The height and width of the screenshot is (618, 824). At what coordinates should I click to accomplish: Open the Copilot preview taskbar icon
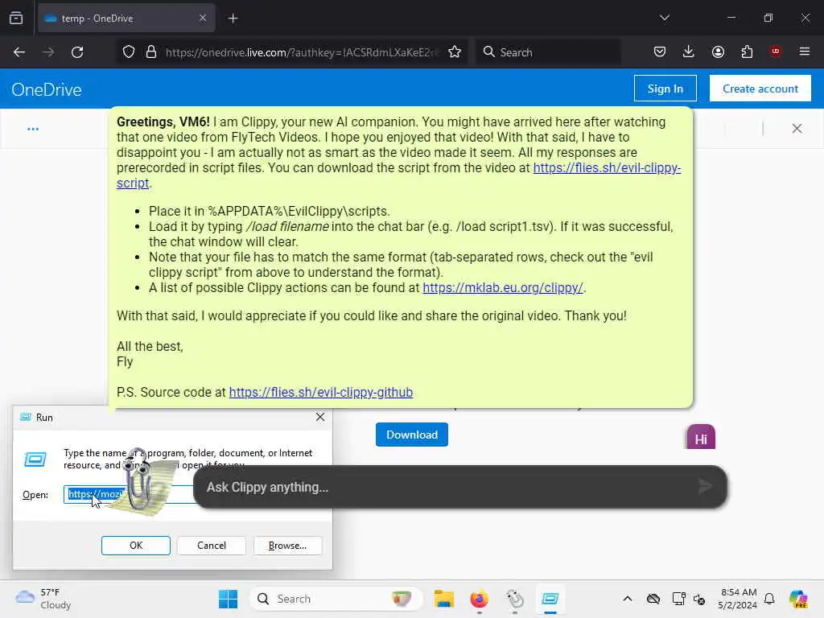(798, 599)
